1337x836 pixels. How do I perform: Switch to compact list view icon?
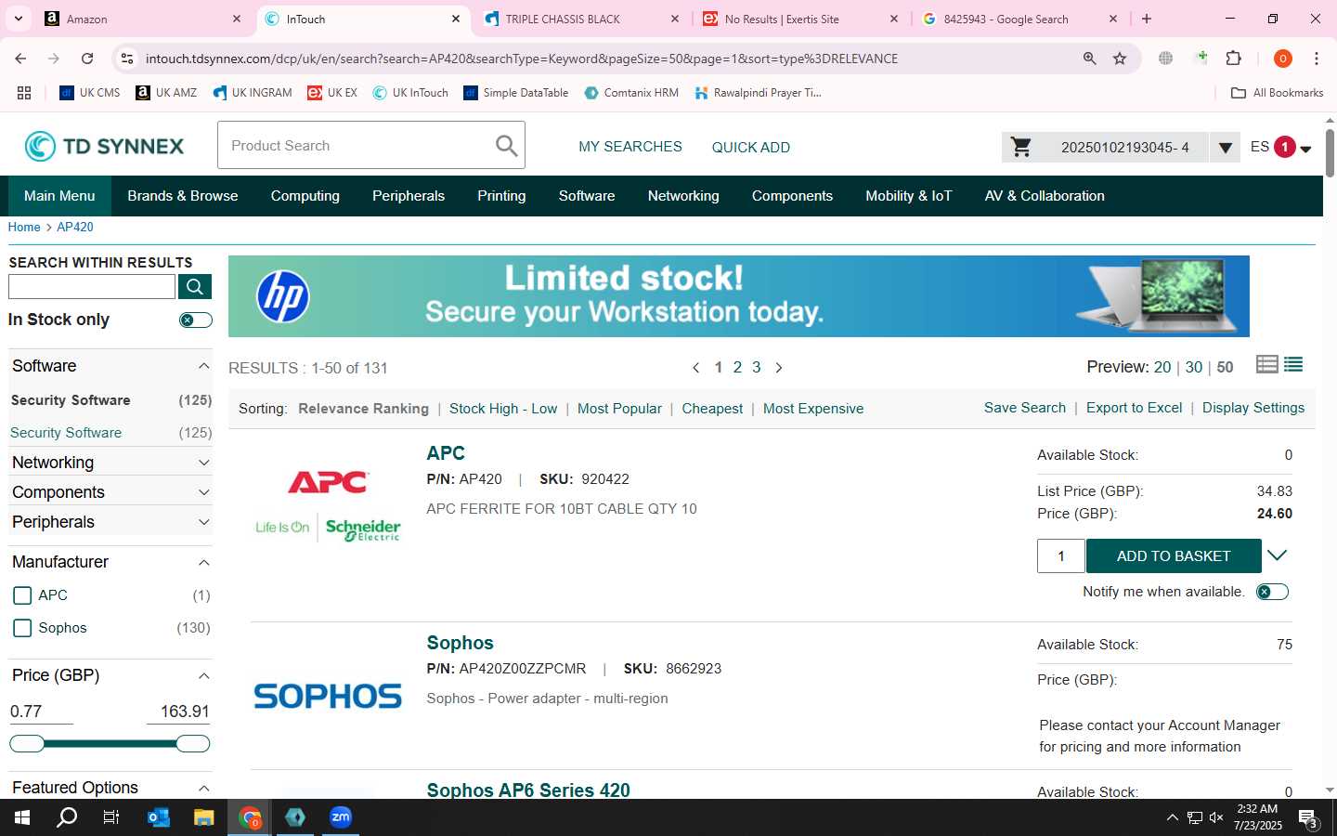[x=1293, y=364]
